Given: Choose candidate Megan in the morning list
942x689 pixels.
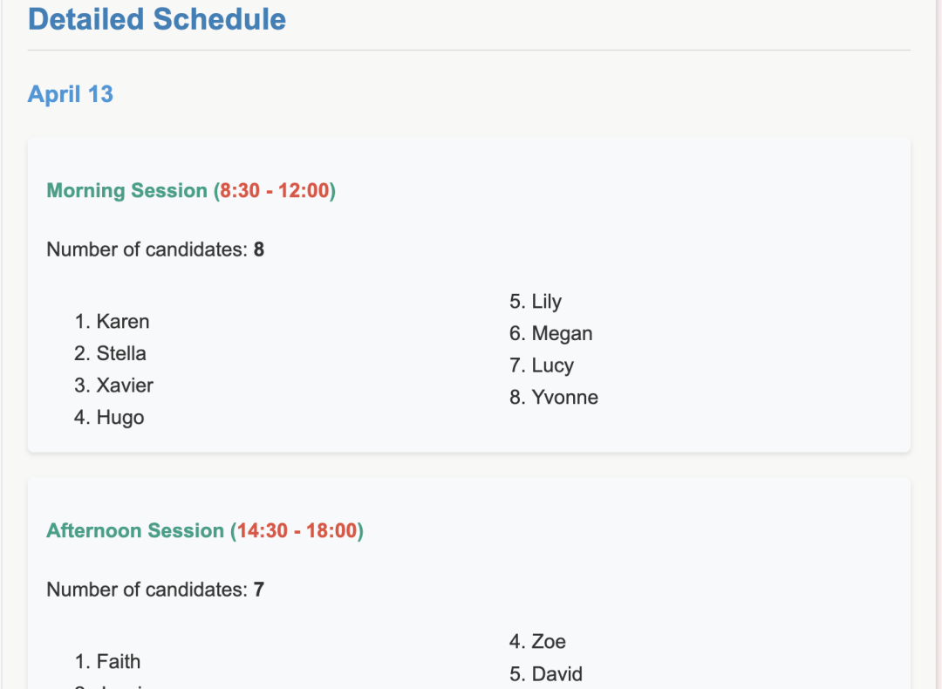Looking at the screenshot, I should pyautogui.click(x=562, y=333).
